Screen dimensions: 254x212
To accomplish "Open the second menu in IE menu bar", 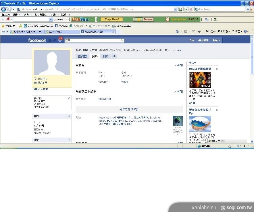I will tap(16, 15).
